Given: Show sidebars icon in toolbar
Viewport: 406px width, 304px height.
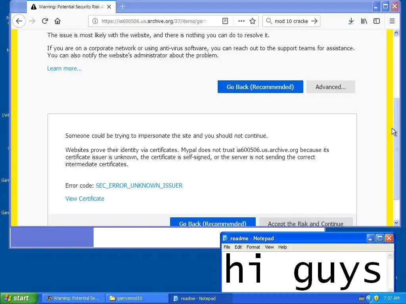Looking at the screenshot, I should pos(377,21).
